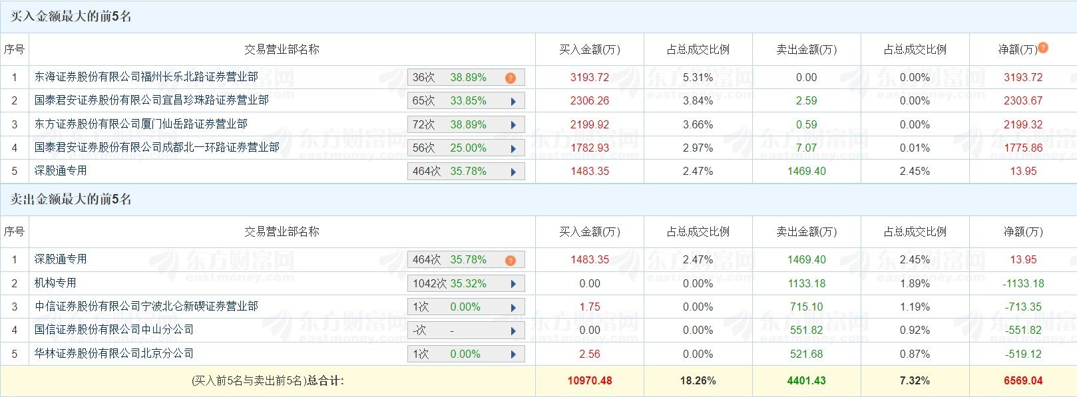Expand arrow for 国泰君安成都北一环路 stats box
This screenshot has width=1077, height=397.
pyautogui.click(x=513, y=148)
